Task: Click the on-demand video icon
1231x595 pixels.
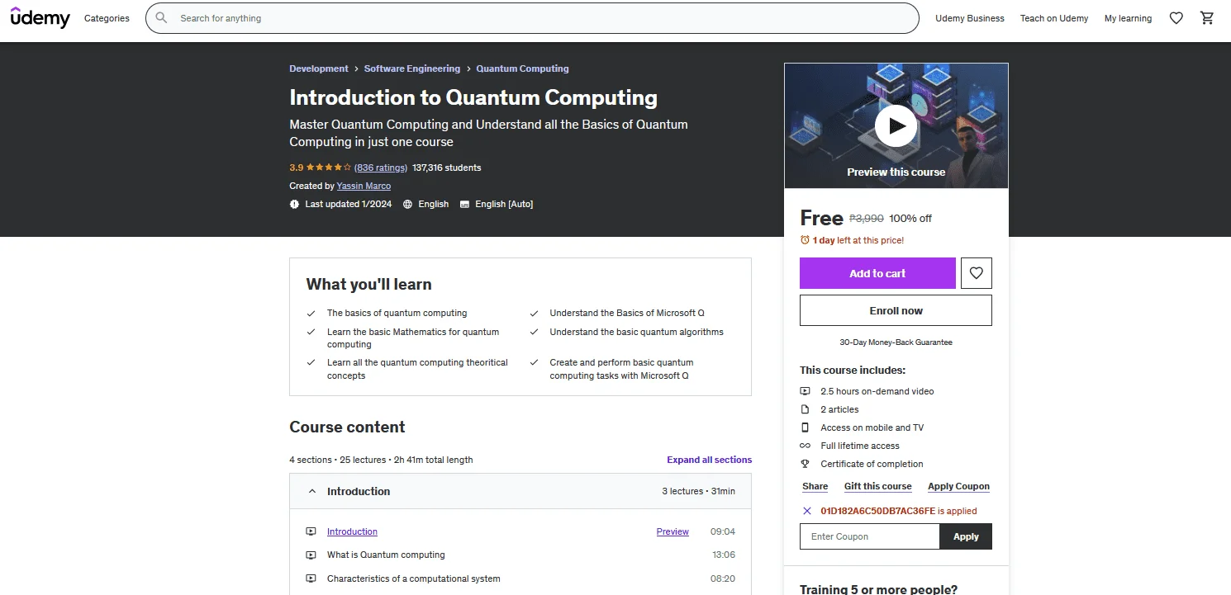Action: [806, 391]
